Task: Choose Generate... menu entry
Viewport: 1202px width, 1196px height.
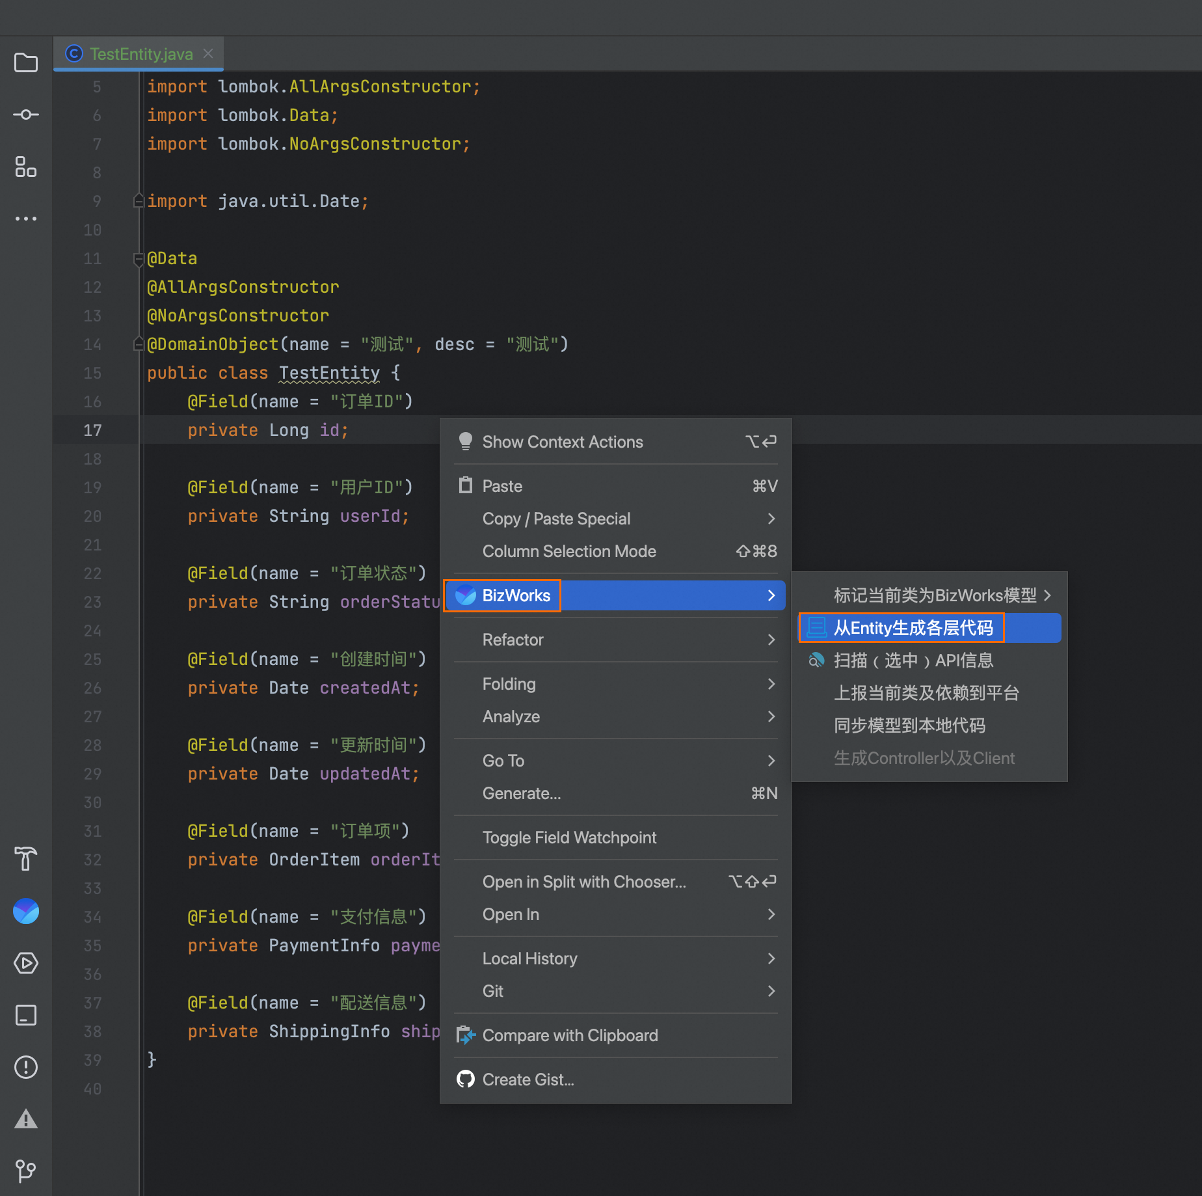Action: tap(616, 793)
